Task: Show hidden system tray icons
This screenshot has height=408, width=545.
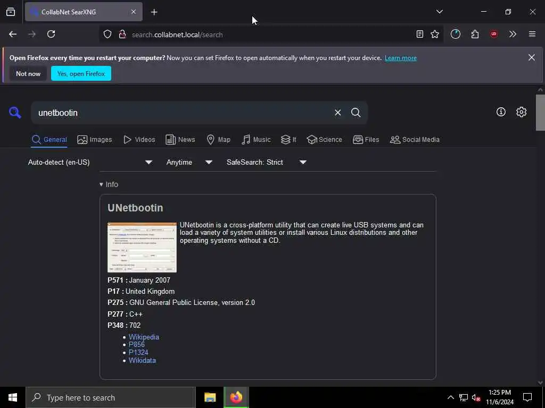Action: click(x=450, y=397)
